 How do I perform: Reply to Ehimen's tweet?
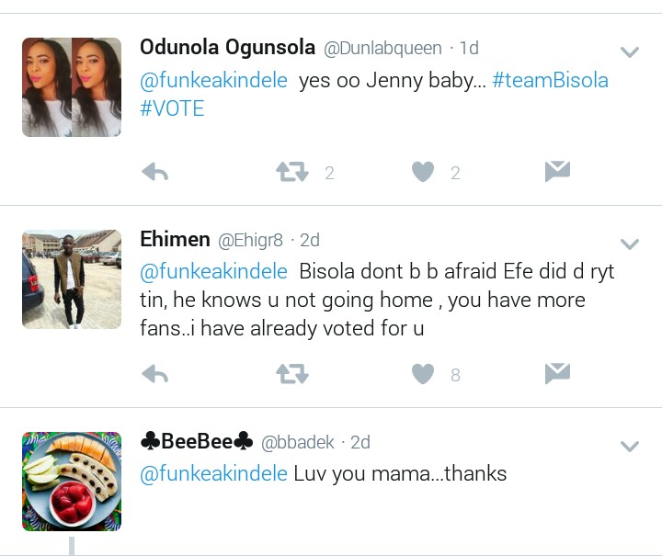[155, 374]
